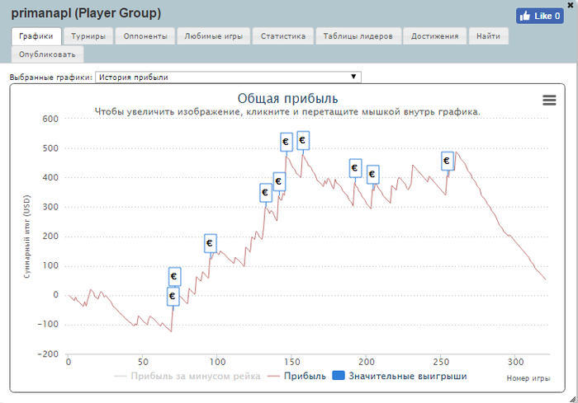Click the euro win flag near game 193
Screen dimensions: 578x403
click(x=355, y=169)
